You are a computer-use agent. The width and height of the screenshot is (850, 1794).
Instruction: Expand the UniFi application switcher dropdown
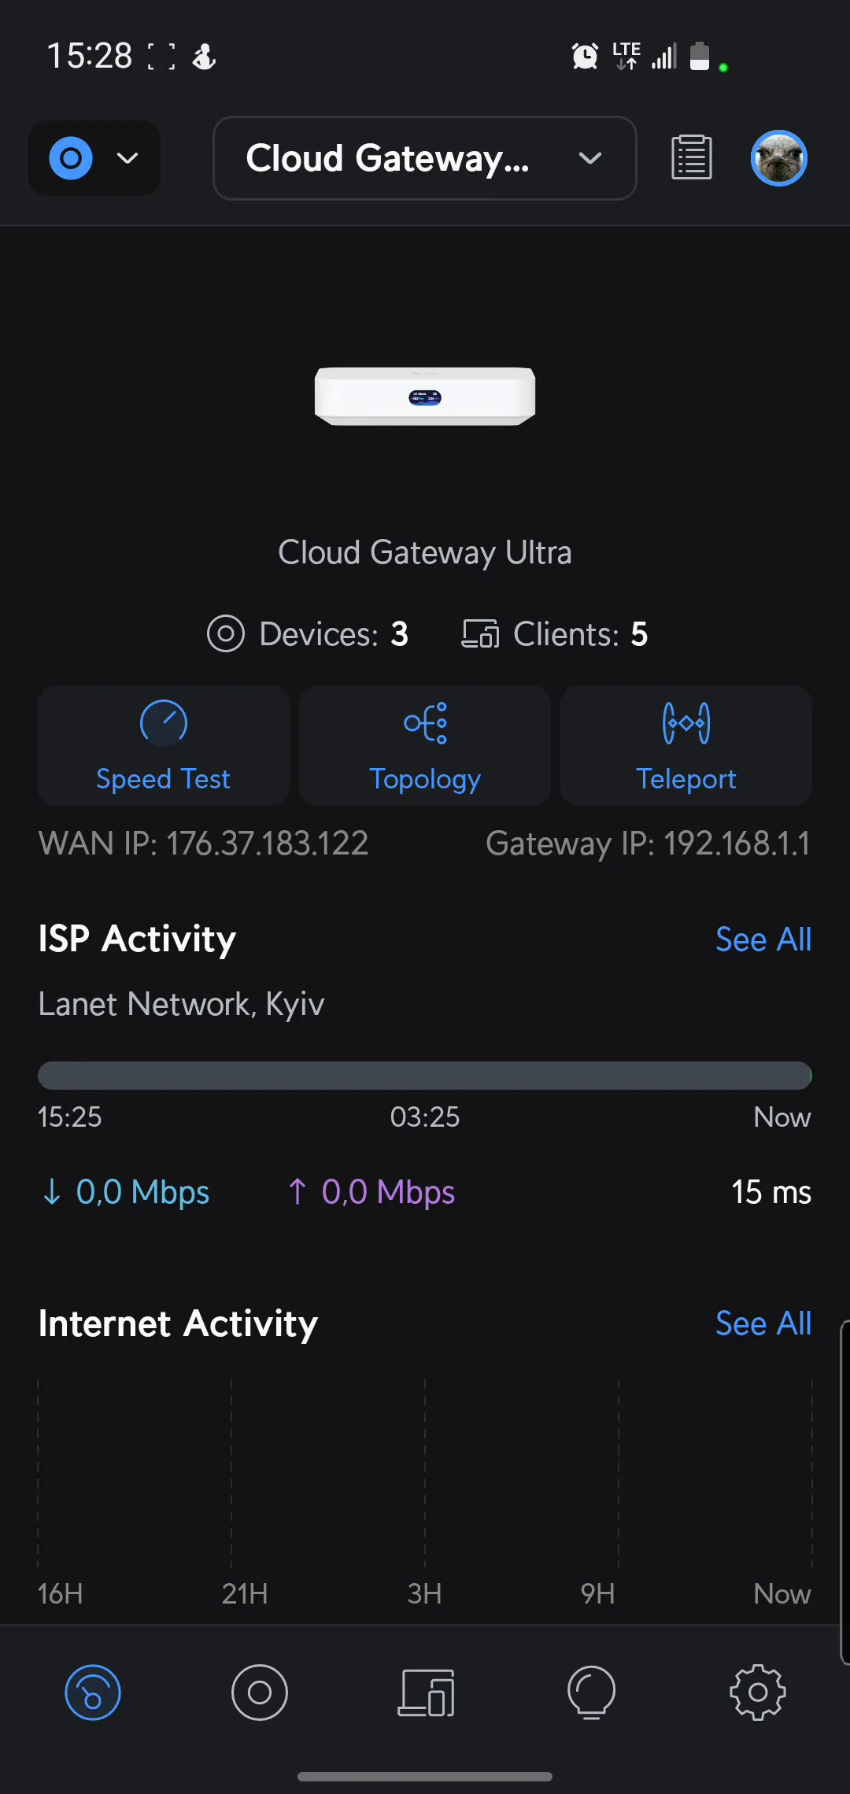(x=94, y=158)
